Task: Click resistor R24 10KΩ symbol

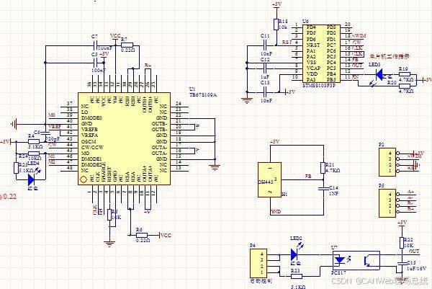Action: coord(34,154)
